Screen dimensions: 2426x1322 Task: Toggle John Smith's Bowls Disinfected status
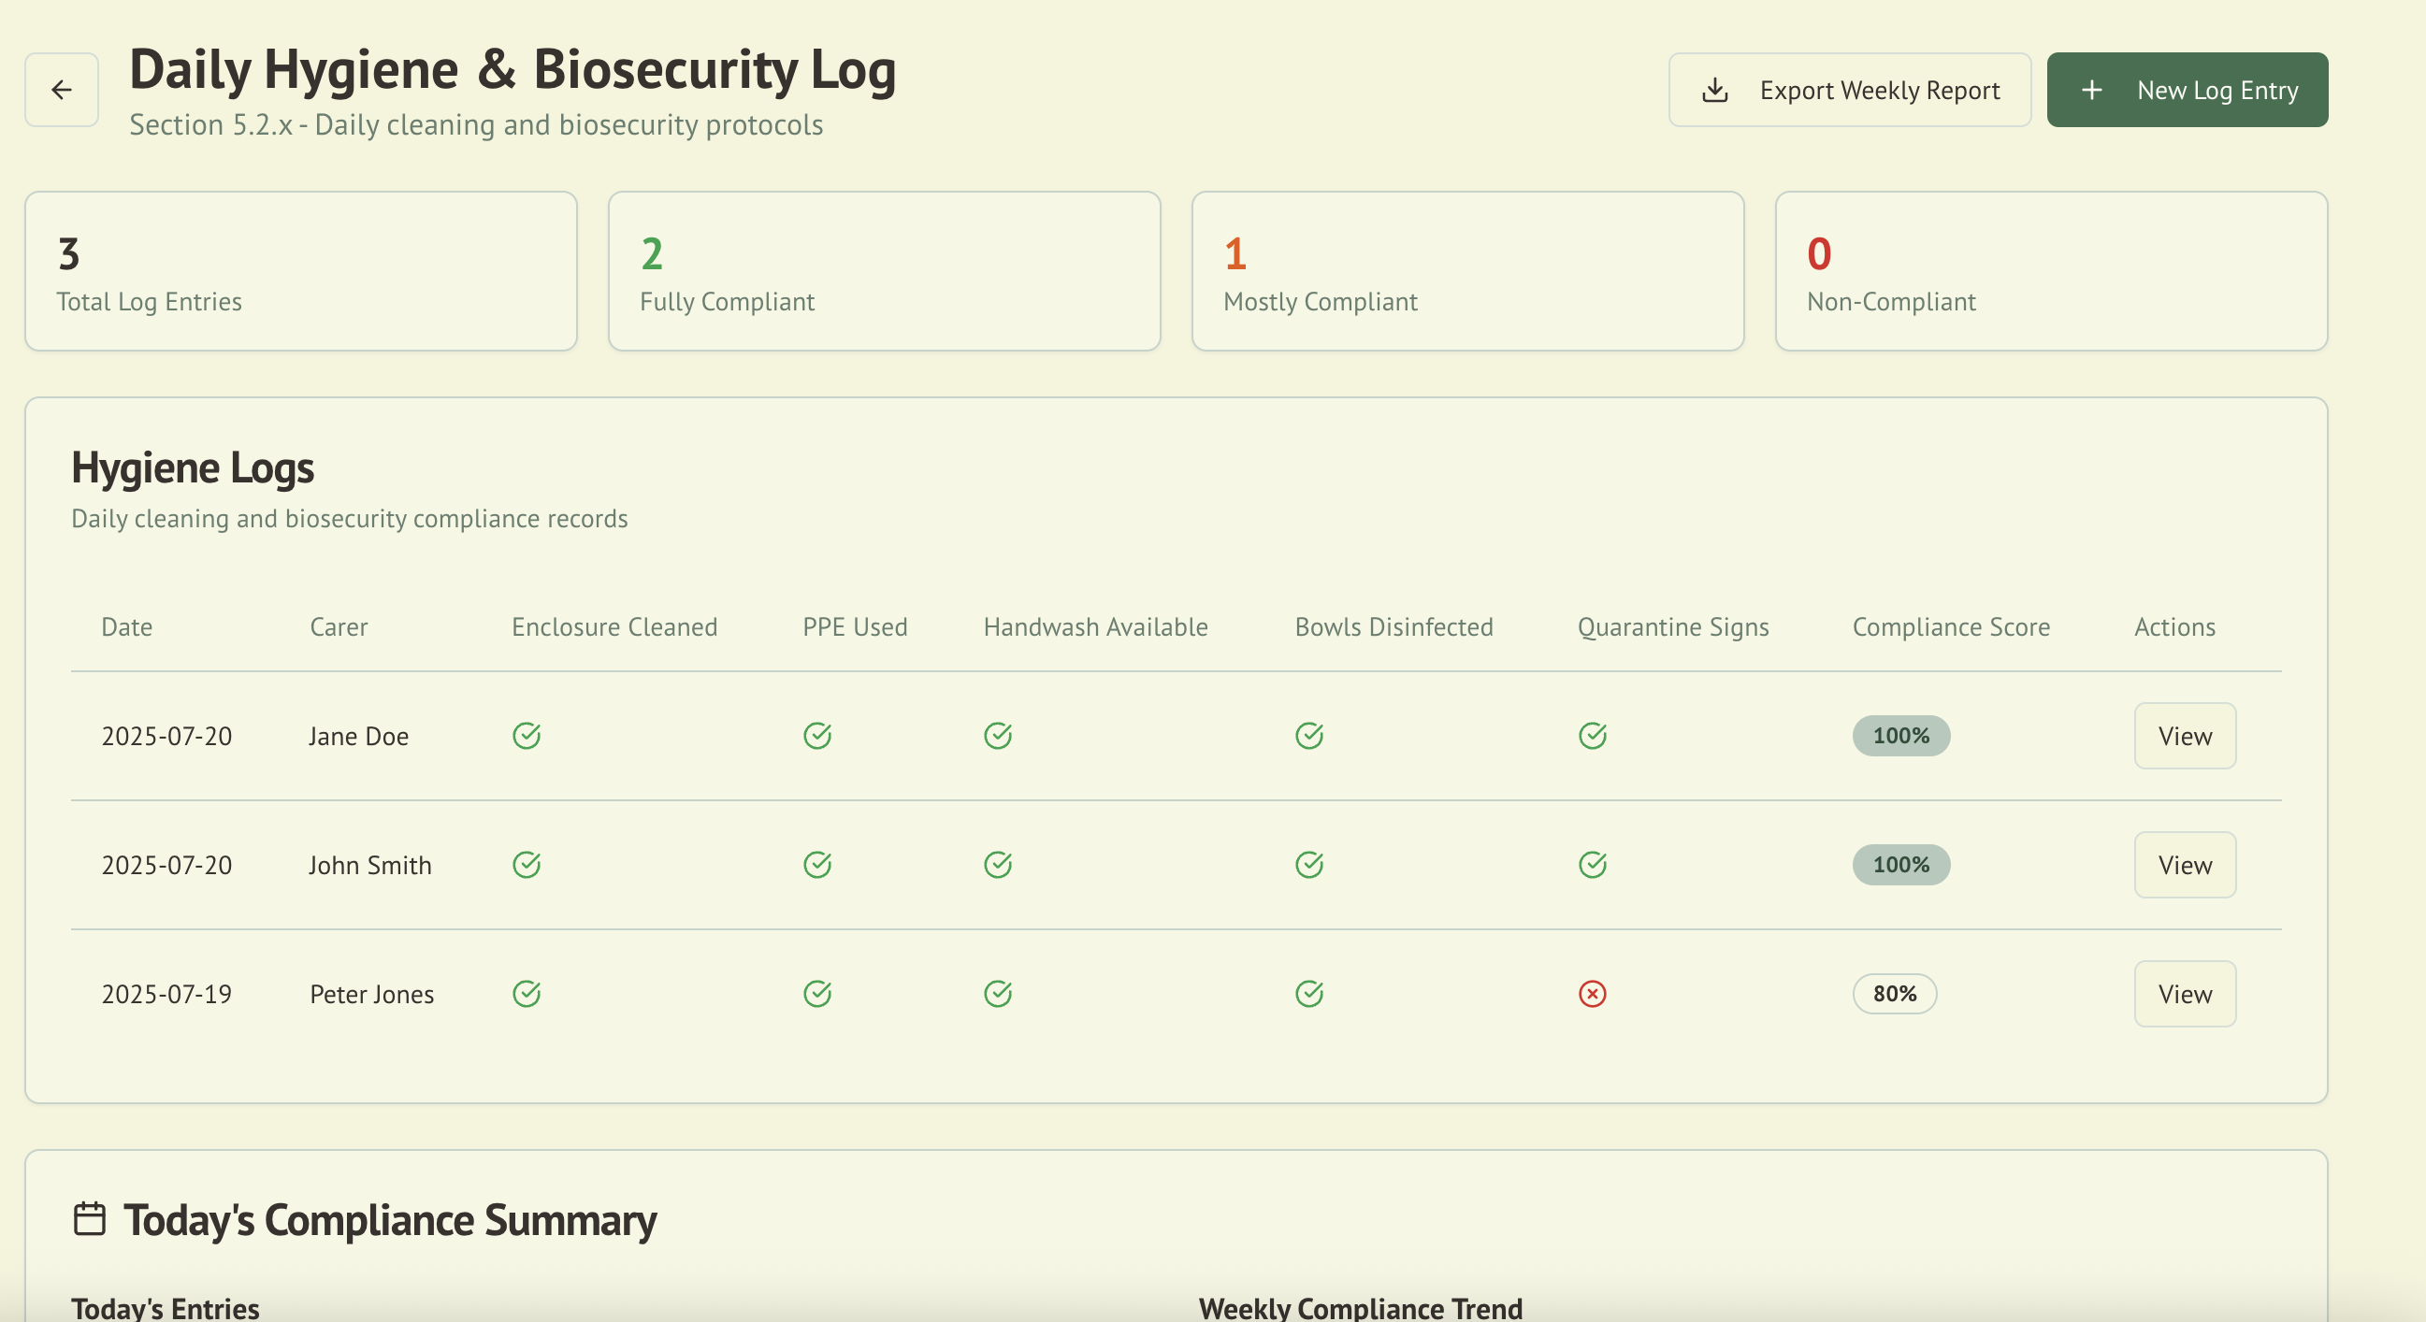coord(1311,865)
